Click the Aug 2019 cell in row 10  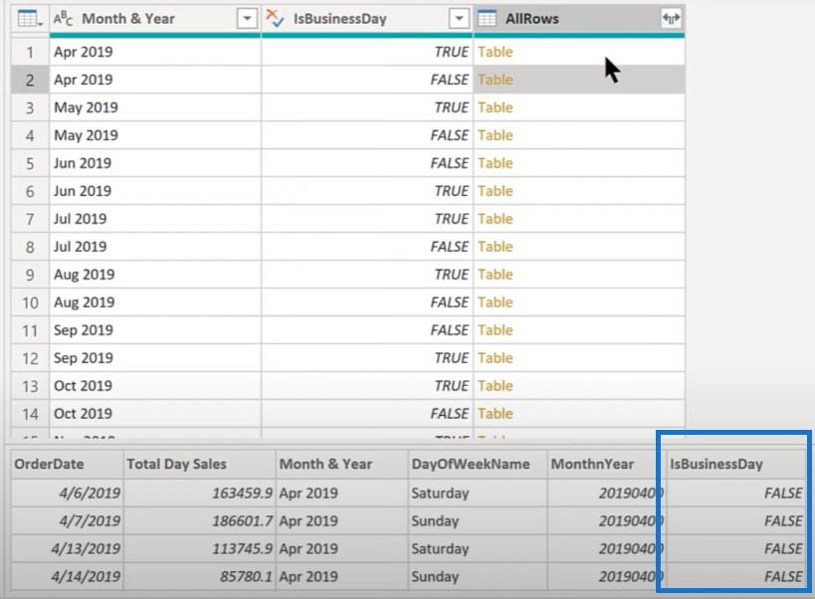(x=155, y=302)
